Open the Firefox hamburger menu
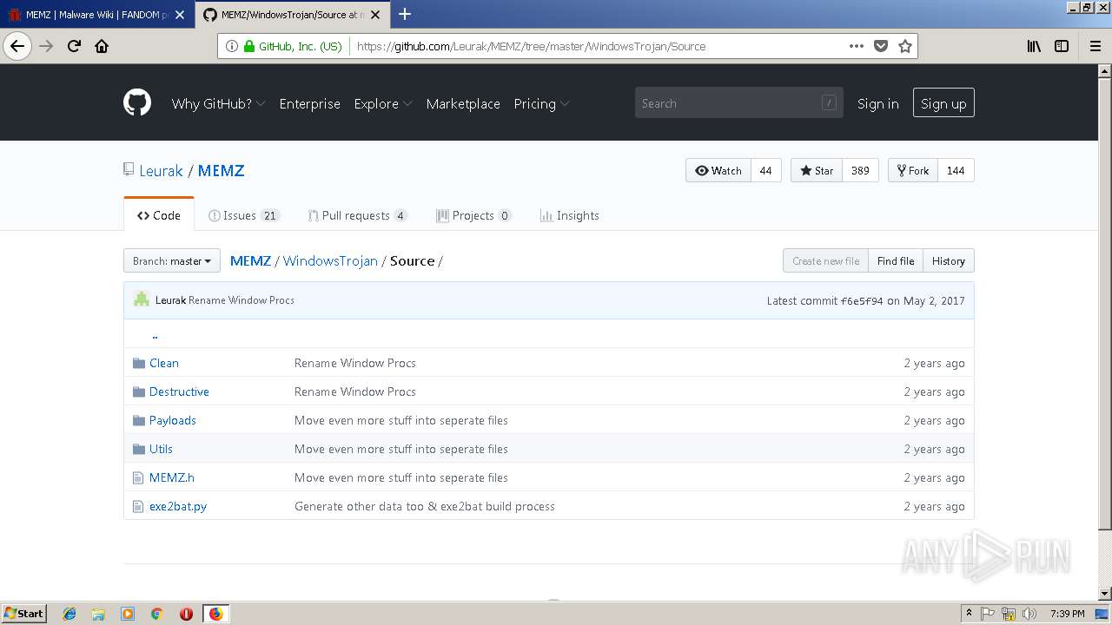The image size is (1112, 625). (x=1095, y=47)
